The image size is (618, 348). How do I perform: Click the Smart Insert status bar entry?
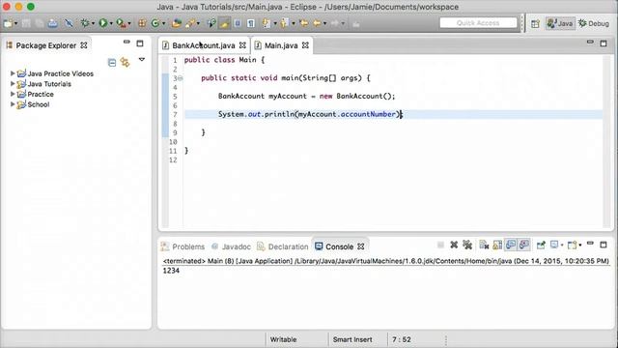tap(352, 339)
